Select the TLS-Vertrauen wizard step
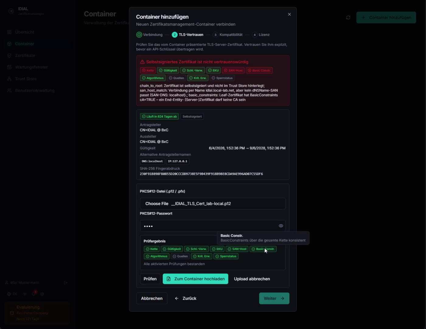Screen dimensions: 426x329 tap(187, 35)
